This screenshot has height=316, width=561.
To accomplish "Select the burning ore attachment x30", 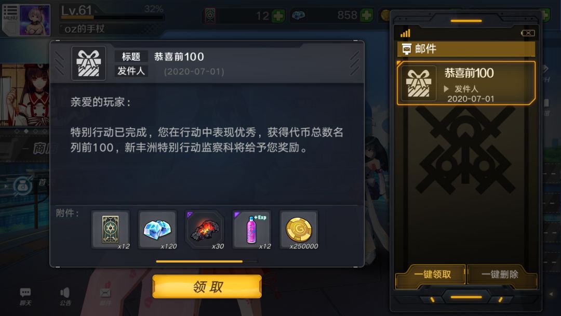I will pos(205,229).
